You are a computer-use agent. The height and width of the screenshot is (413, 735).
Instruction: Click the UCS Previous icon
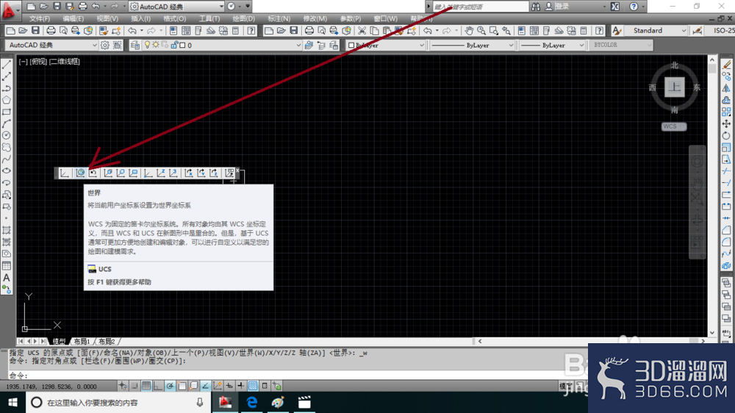[93, 173]
